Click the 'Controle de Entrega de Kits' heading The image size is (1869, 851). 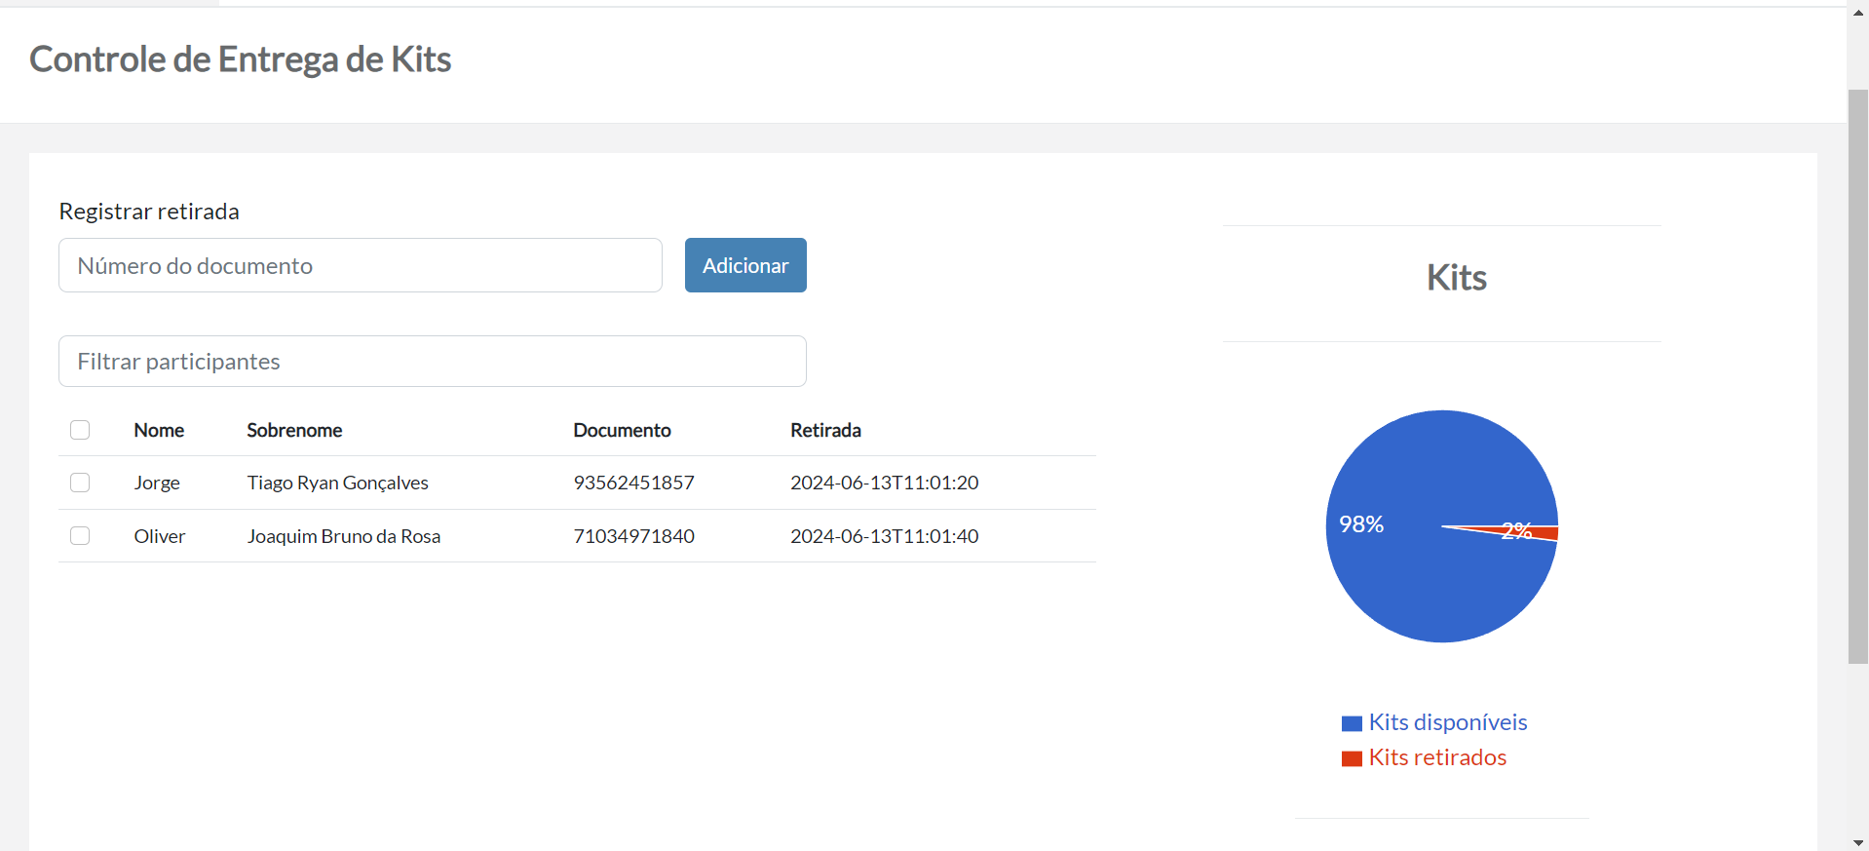(240, 59)
